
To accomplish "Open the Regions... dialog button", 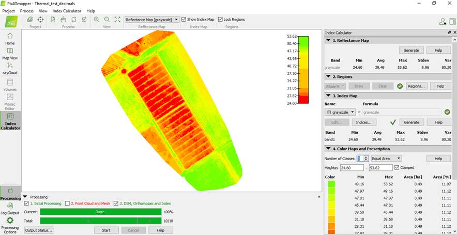I will (x=416, y=86).
